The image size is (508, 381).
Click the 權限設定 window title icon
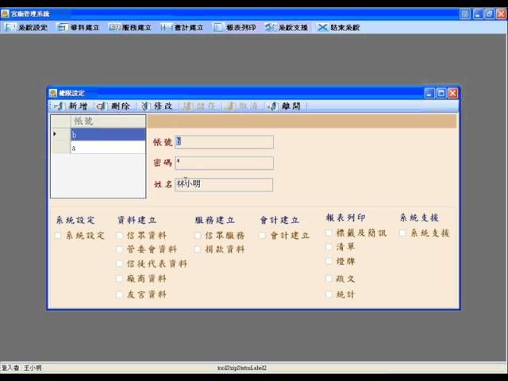[x=53, y=94]
